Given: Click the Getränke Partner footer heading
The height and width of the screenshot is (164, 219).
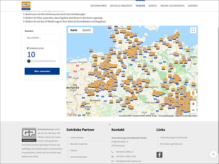Looking at the screenshot, I should (80, 130).
